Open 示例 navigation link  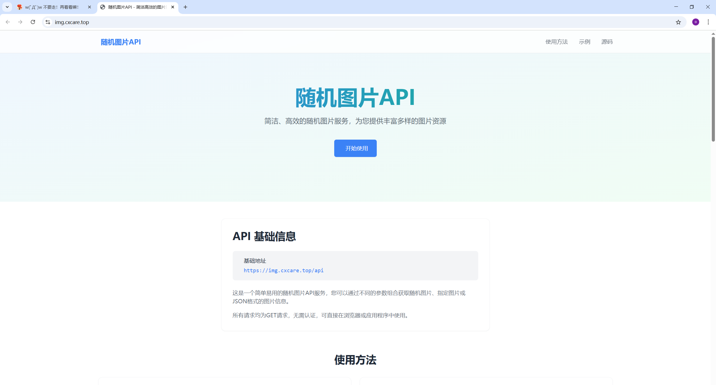point(584,42)
